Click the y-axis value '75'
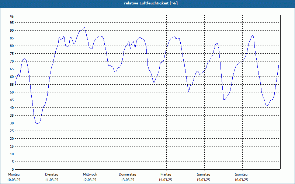 click(x=12, y=54)
